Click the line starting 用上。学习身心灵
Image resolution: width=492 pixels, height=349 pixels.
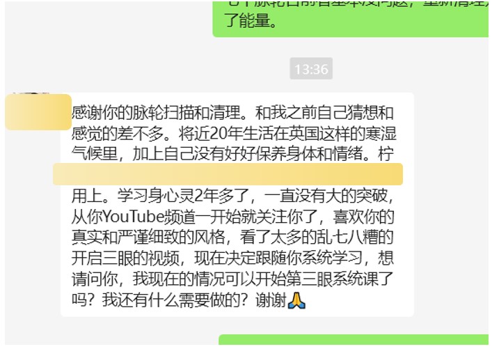(x=232, y=196)
